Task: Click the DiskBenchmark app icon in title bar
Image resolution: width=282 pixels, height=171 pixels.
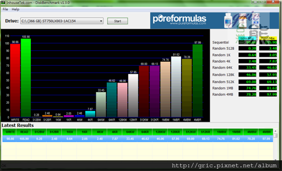Action: (3, 2)
